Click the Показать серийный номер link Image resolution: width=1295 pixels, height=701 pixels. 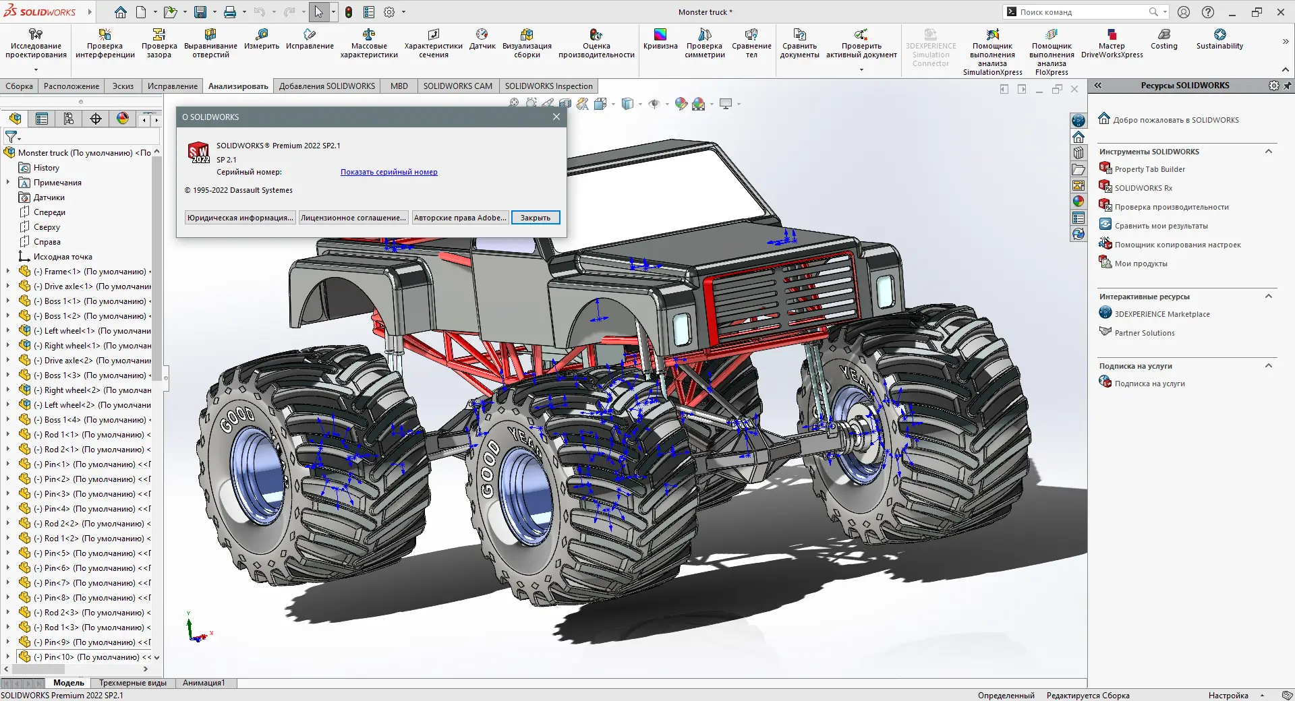[388, 172]
